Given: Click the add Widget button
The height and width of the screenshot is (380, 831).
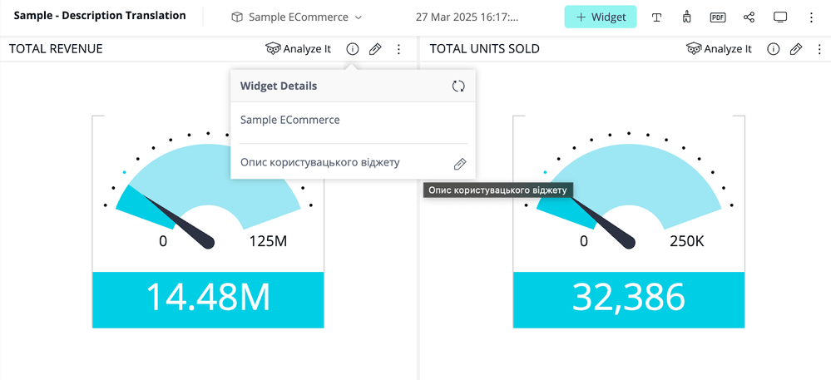Looking at the screenshot, I should [x=600, y=17].
